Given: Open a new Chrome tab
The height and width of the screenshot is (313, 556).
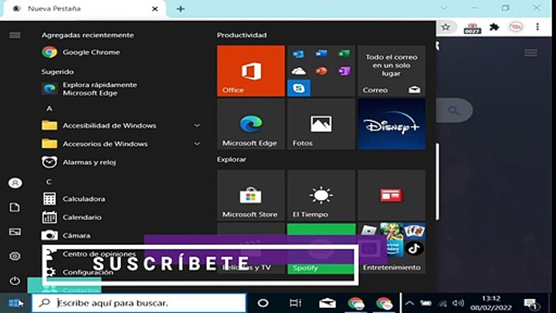Looking at the screenshot, I should click(x=181, y=9).
